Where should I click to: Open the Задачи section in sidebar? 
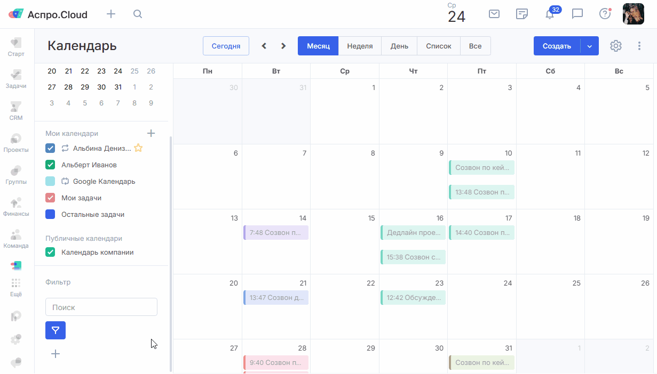point(16,79)
